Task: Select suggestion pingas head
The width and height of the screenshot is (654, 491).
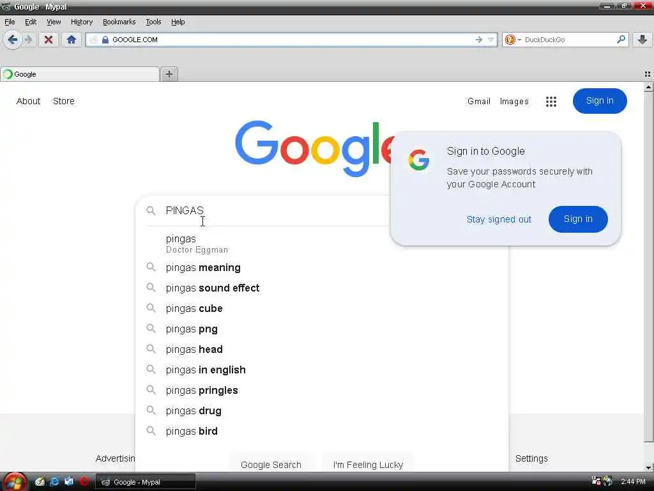Action: pyautogui.click(x=322, y=350)
